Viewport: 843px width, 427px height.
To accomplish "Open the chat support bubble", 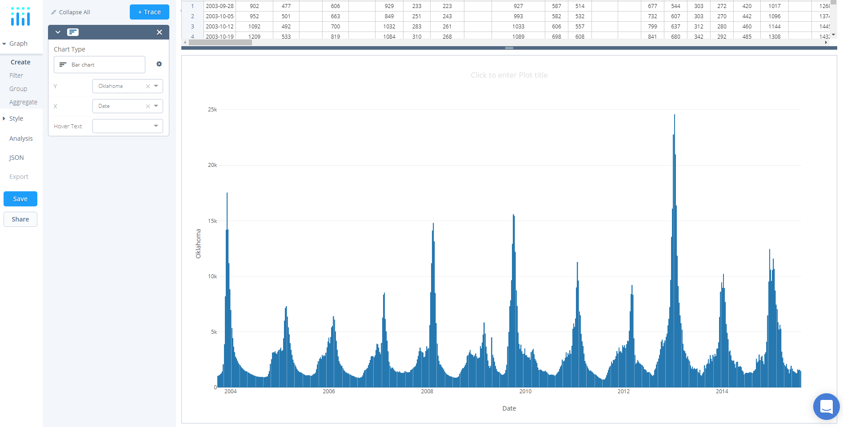I will pyautogui.click(x=826, y=406).
